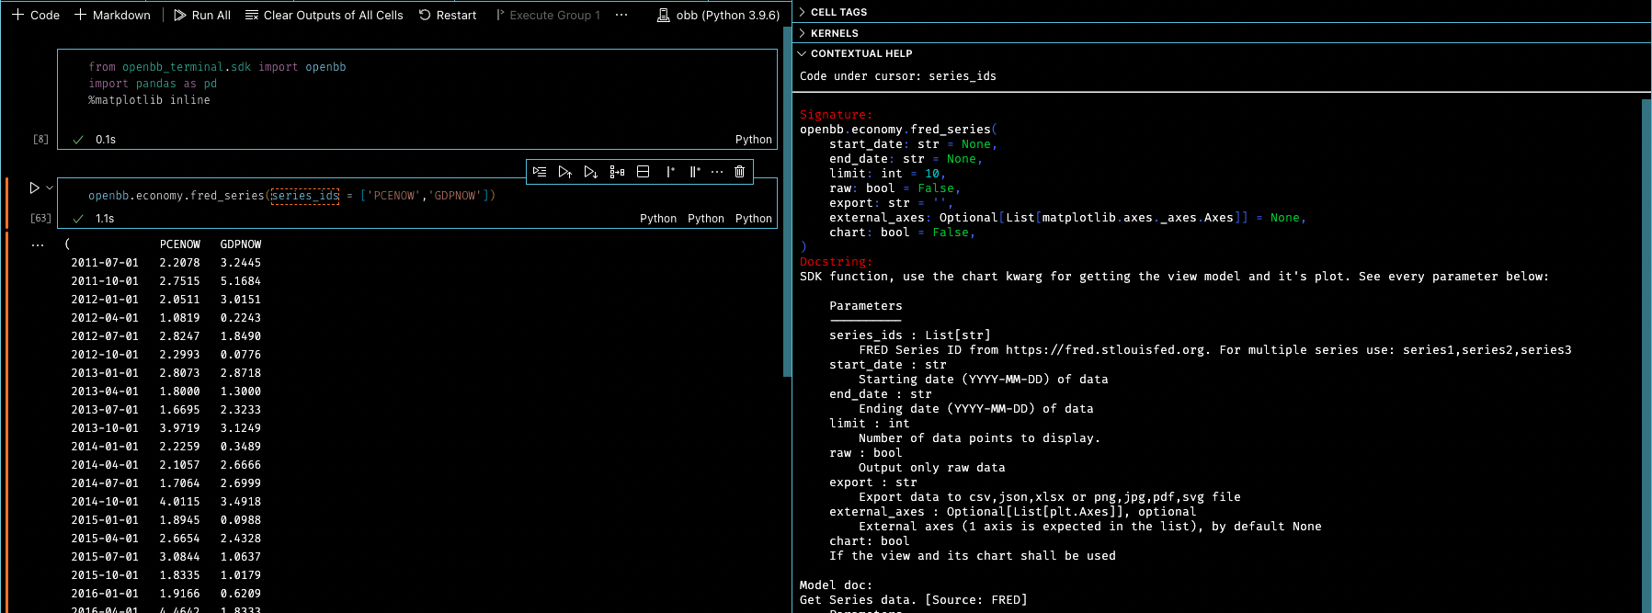The width and height of the screenshot is (1652, 613).
Task: Click the double-bar cell group icon
Action: point(695,172)
